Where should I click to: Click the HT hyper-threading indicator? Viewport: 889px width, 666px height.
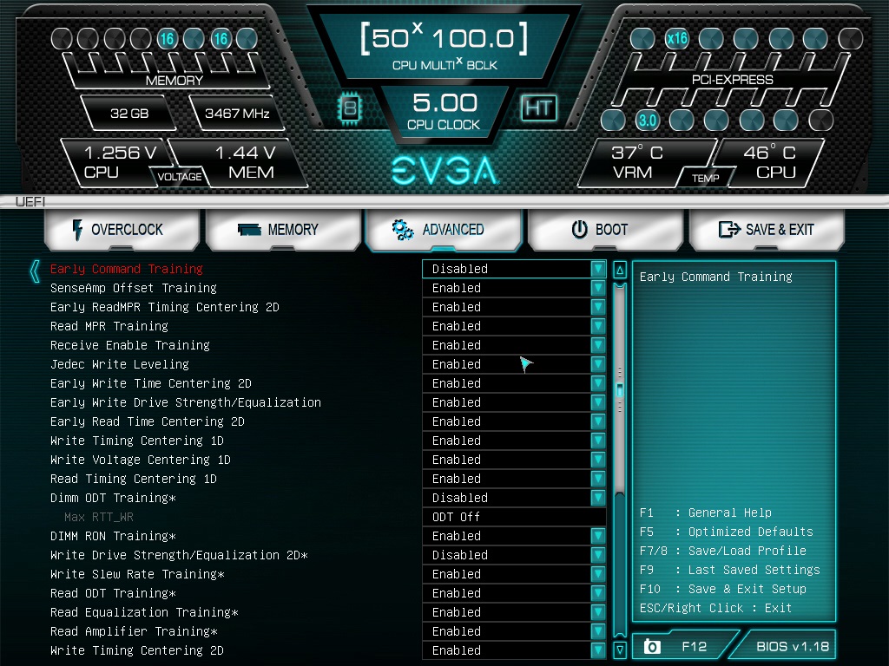tap(538, 108)
